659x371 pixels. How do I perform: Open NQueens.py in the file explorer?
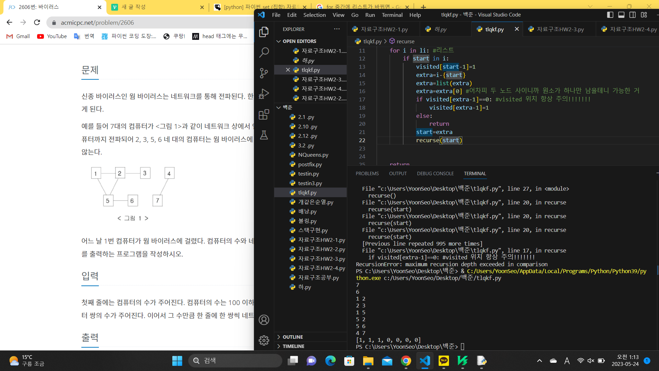(313, 155)
